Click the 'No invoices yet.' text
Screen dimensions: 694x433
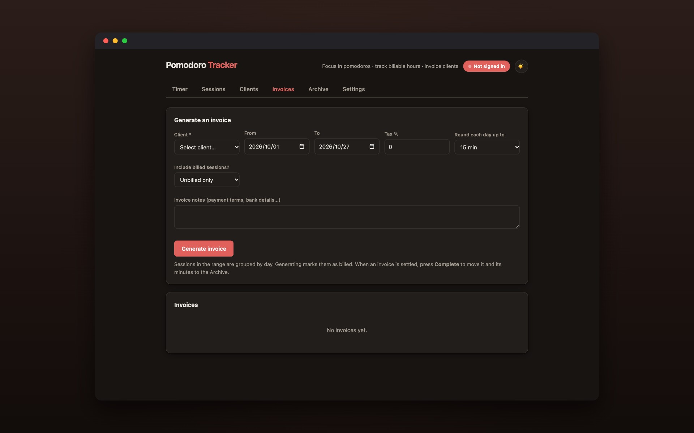[347, 330]
